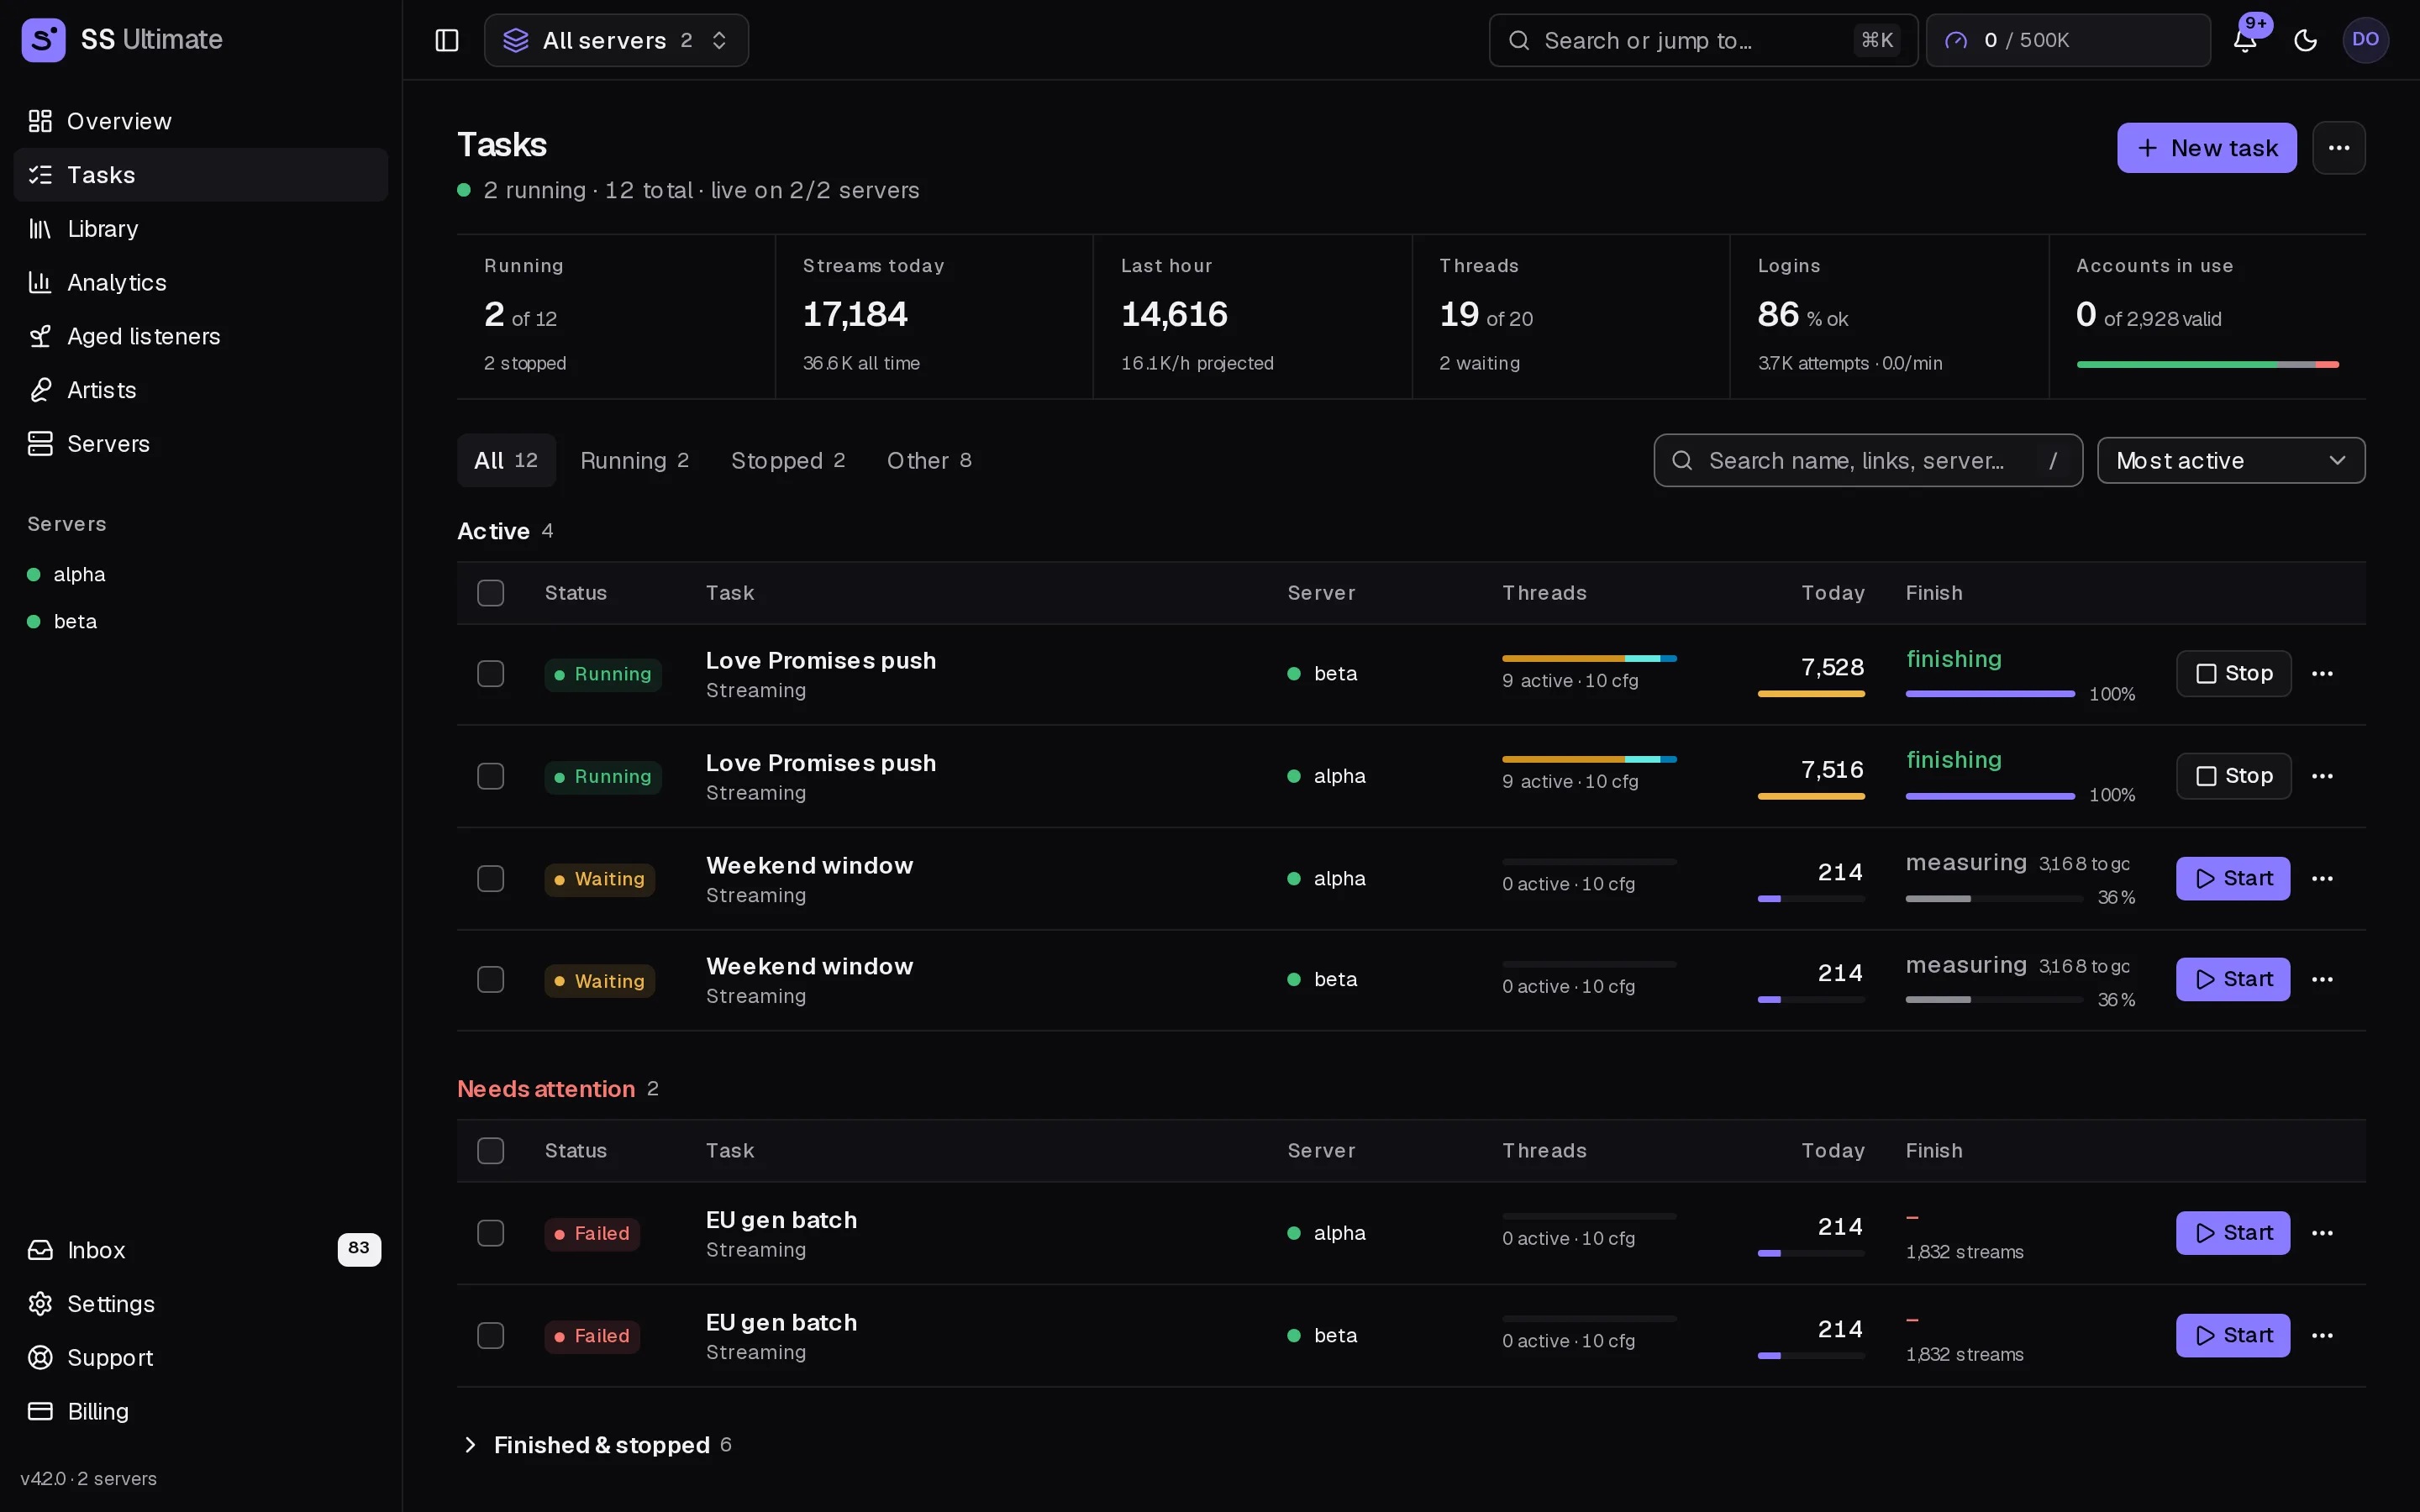Tick checkbox for Weekend window on alpha
This screenshot has width=2420, height=1512.
(x=490, y=879)
